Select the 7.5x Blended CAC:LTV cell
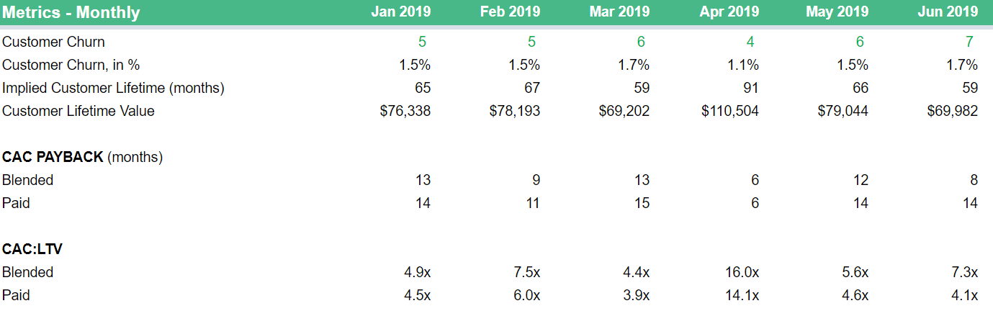Image resolution: width=993 pixels, height=311 pixels. [525, 272]
